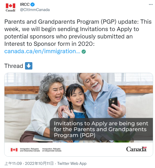
Task: Open the @CitImmCanada handle link
Action: 35,10
